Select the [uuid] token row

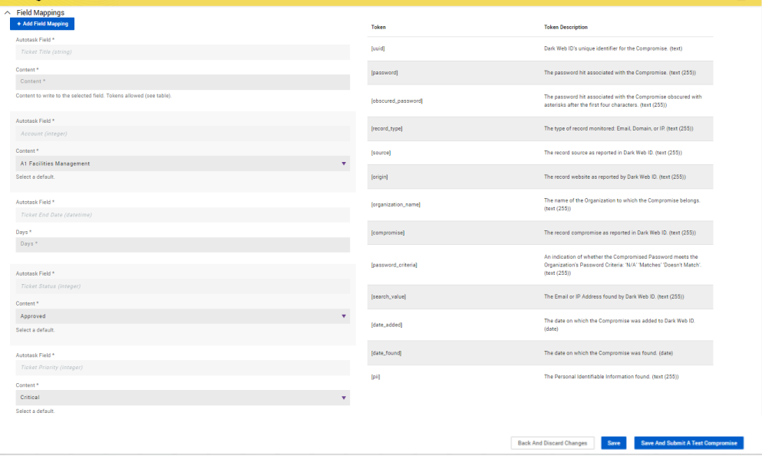point(378,49)
